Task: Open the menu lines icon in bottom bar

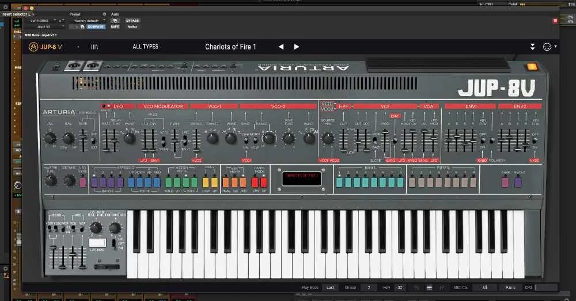Action: (x=429, y=287)
